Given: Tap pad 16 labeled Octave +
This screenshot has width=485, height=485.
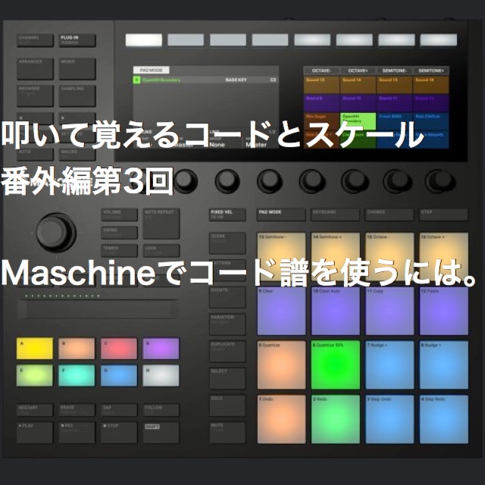Looking at the screenshot, I should click(x=444, y=257).
